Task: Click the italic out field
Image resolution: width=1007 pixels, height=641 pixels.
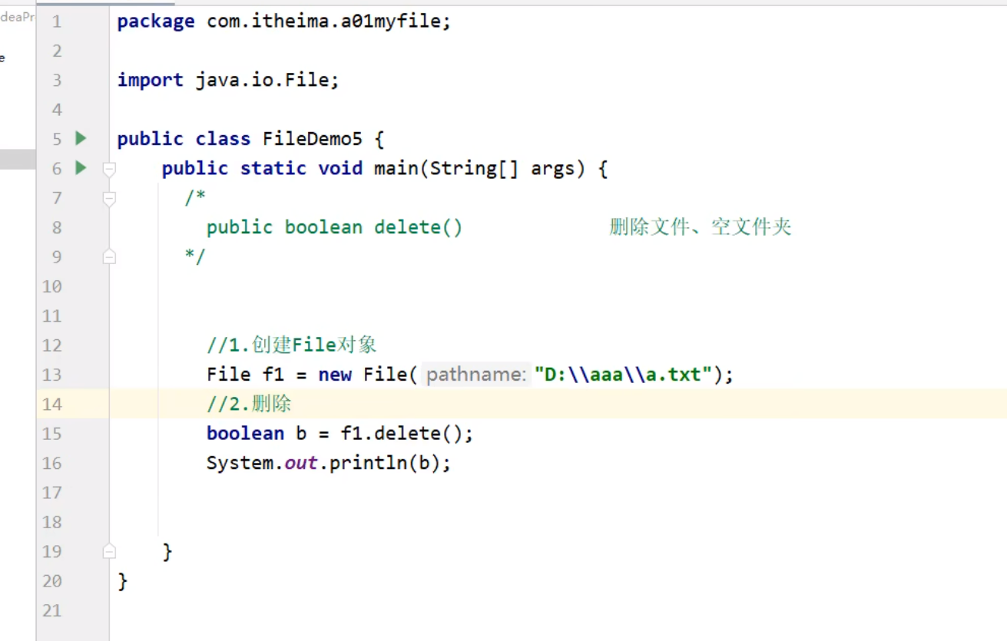Action: 301,463
